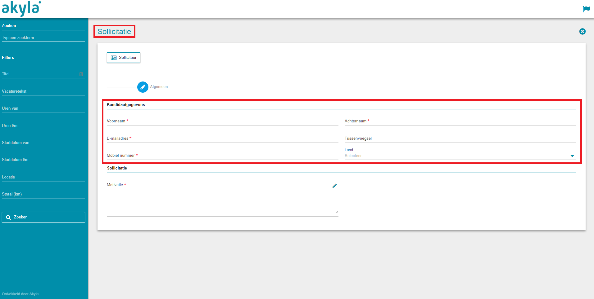Click the pencil edit icon beside Motivatie

[x=335, y=186]
